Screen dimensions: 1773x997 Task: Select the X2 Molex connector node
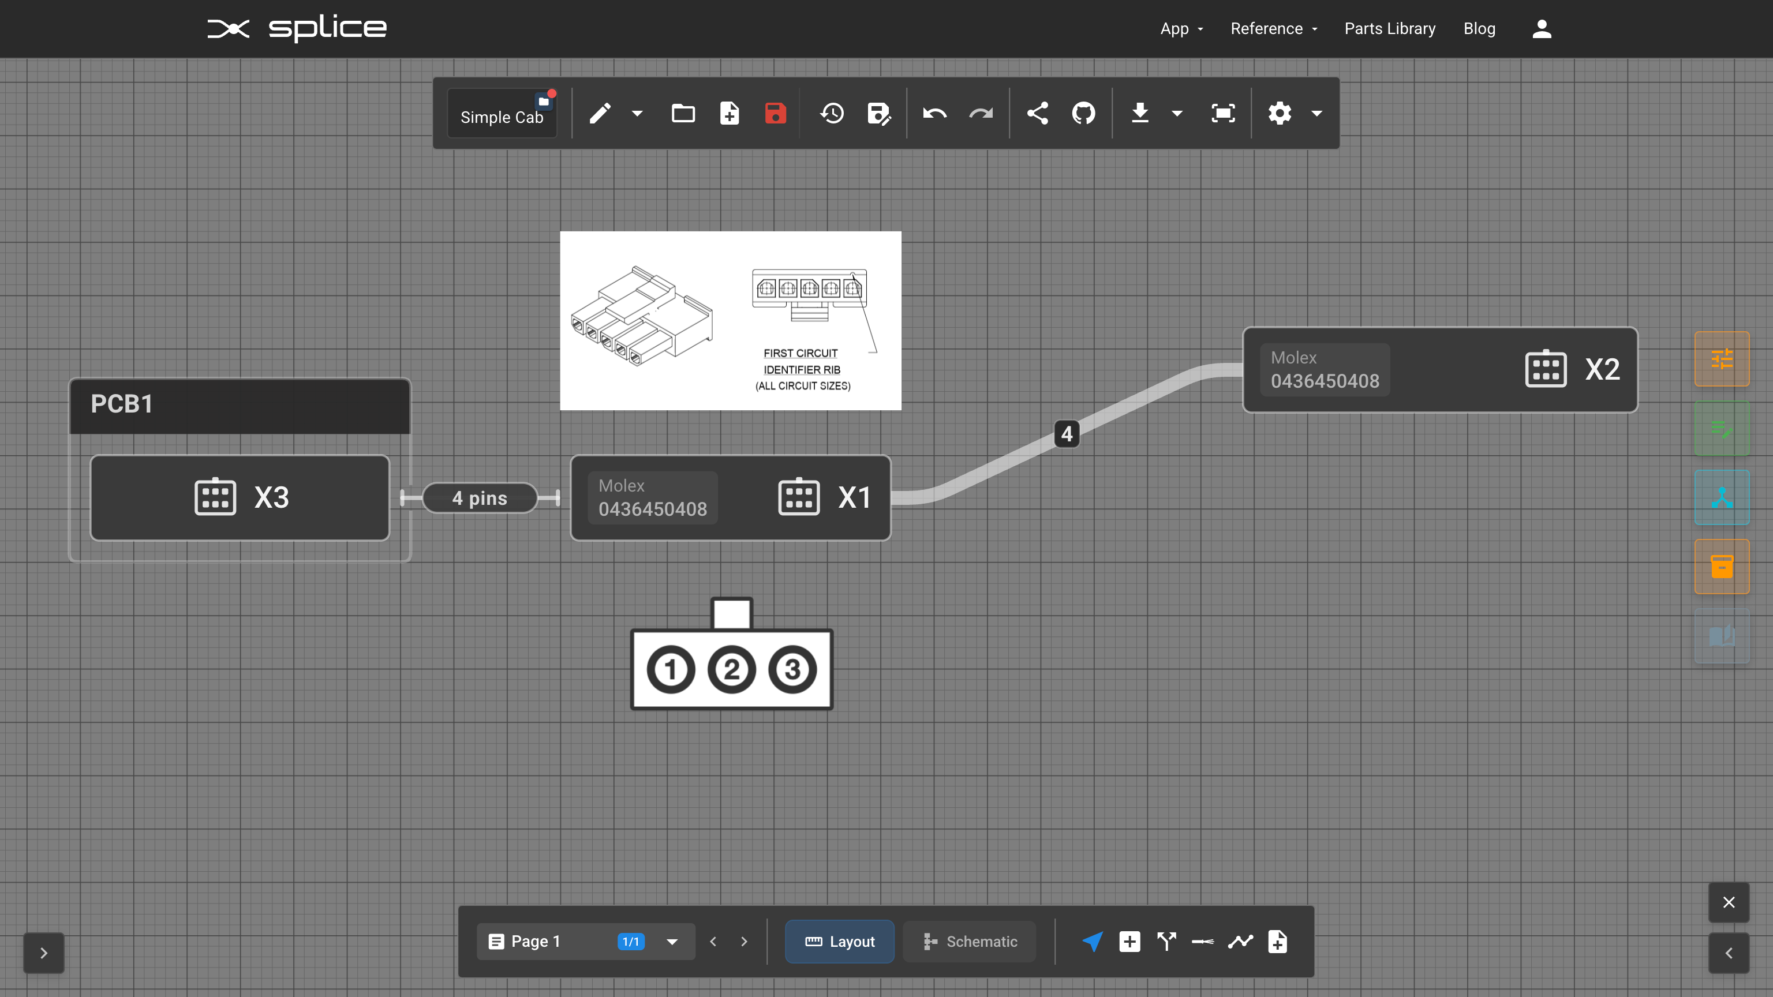tap(1440, 369)
